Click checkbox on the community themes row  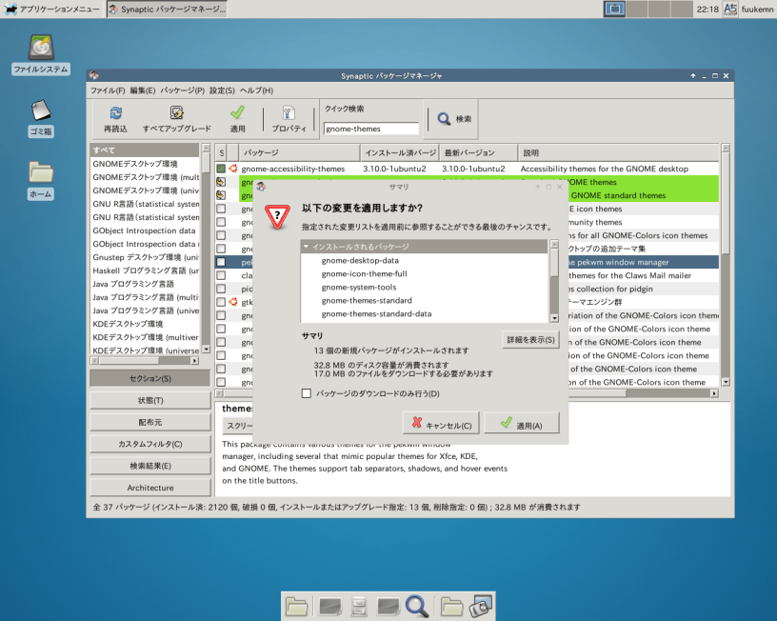pyautogui.click(x=221, y=222)
